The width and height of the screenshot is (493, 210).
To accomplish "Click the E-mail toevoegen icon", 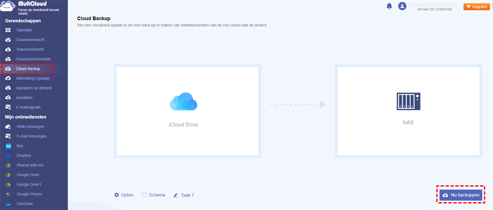I will [8, 136].
